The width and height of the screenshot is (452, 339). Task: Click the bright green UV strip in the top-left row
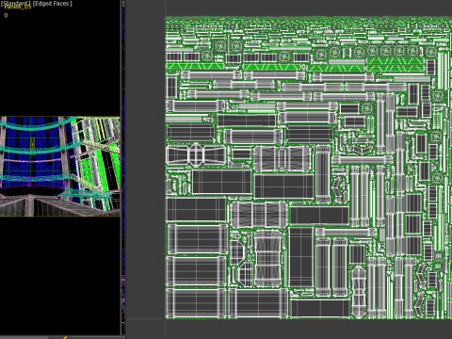coord(195,66)
